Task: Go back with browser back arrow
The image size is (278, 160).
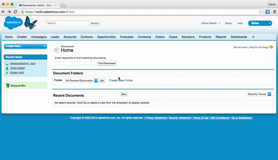Action: coord(3,12)
